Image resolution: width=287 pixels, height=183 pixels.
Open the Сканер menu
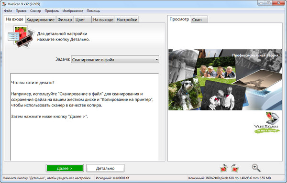35,11
